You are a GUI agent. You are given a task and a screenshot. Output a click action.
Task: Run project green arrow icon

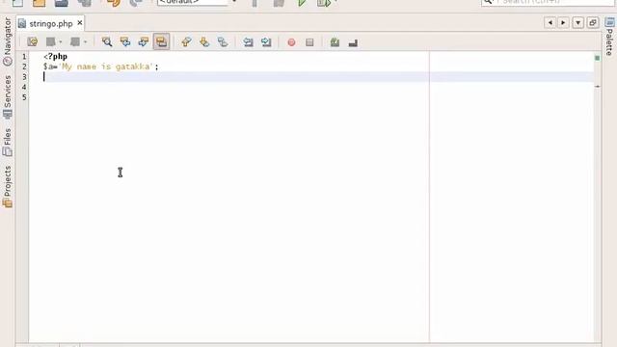(x=302, y=3)
